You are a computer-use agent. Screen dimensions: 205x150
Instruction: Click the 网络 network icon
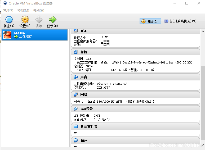point(75,95)
